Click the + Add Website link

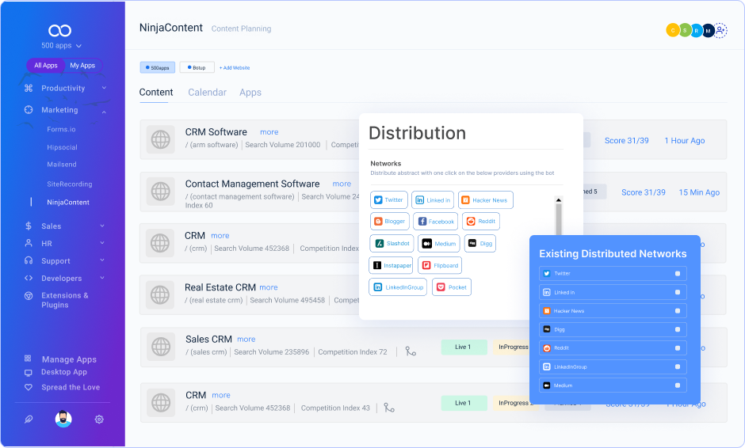(x=235, y=68)
